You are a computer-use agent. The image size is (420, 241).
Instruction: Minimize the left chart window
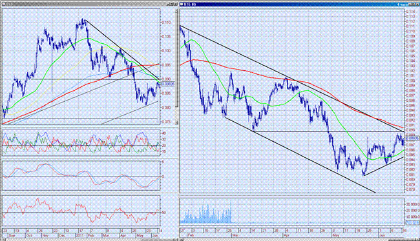tap(168, 5)
